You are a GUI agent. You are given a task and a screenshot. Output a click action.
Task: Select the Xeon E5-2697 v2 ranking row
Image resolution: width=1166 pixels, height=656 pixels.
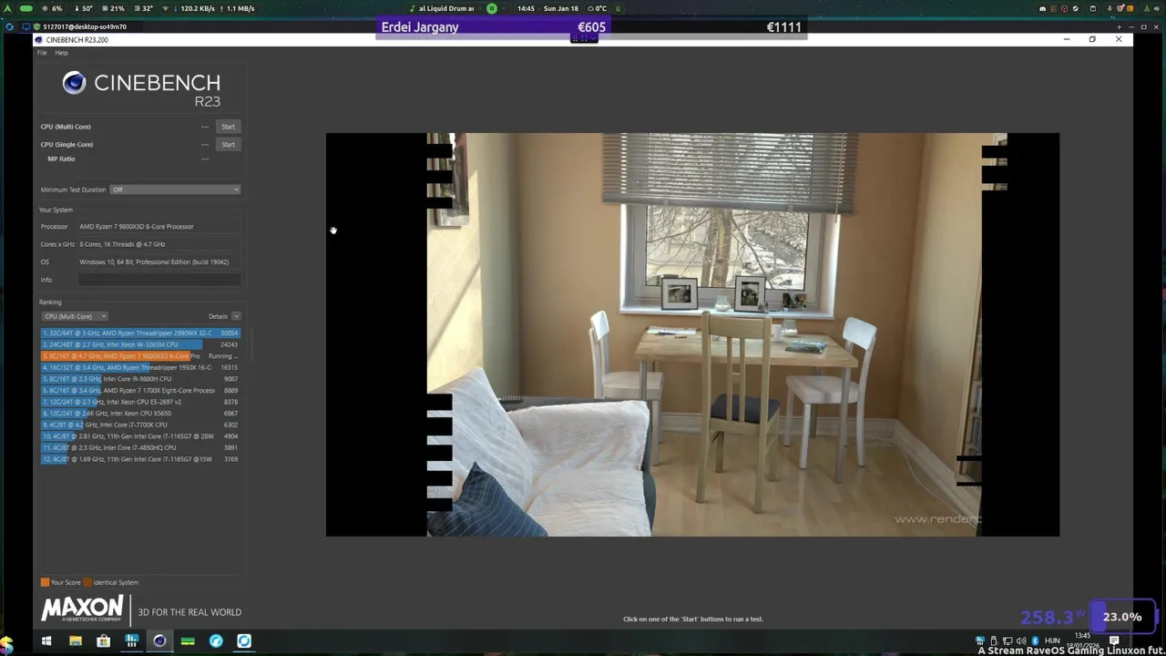[140, 402]
